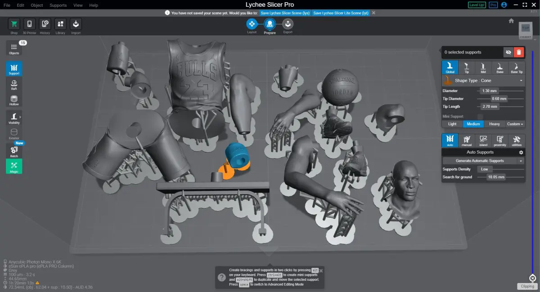Select the auto supports mode tab
Image resolution: width=540 pixels, height=292 pixels.
450,140
